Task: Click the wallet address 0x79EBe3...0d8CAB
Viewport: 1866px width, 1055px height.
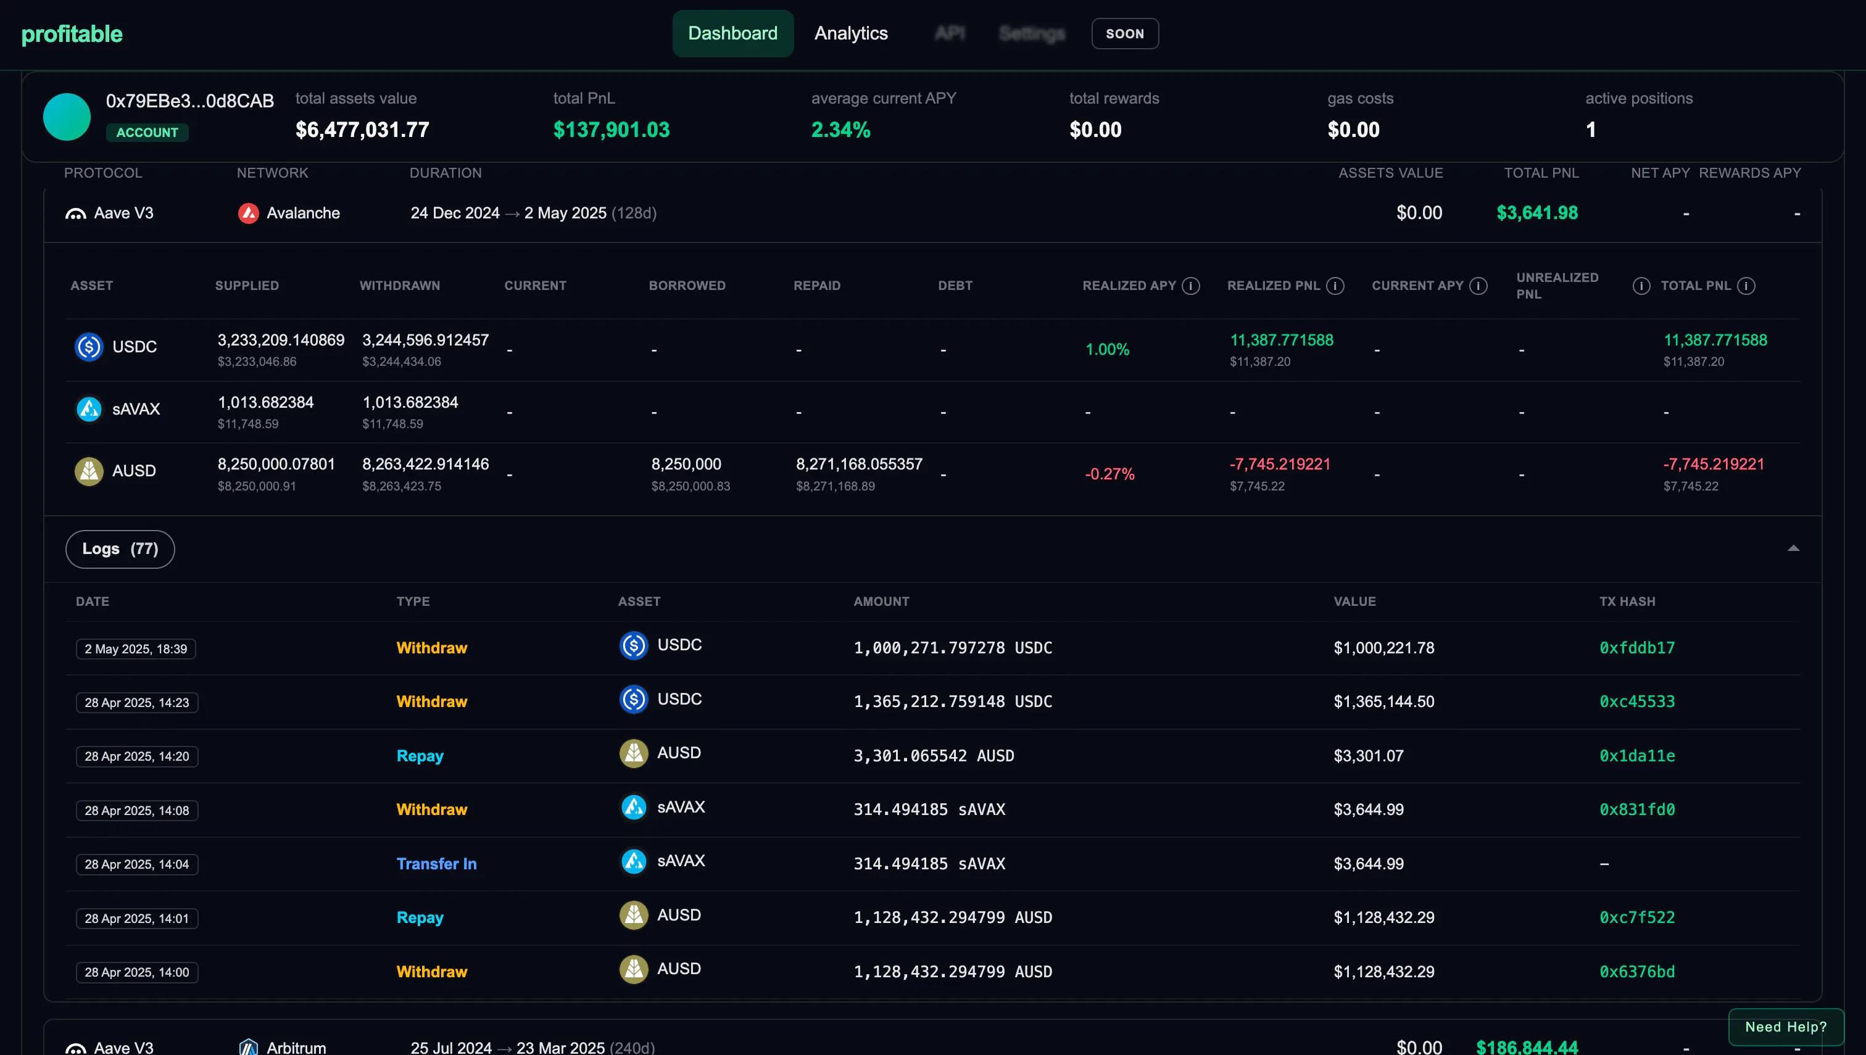Action: (190, 101)
